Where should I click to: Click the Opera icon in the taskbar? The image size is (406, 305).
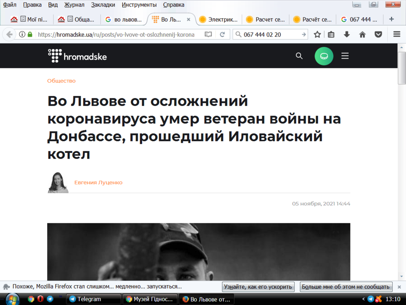click(x=41, y=299)
